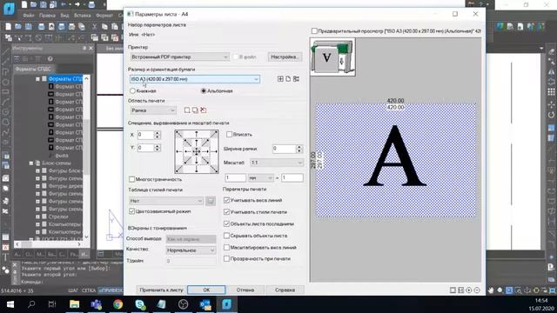
Task: Click the zoom-in icon under the preview
Action: pos(469,290)
